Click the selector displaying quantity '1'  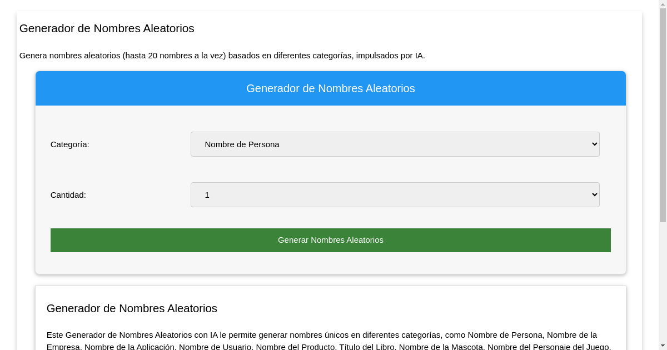click(x=395, y=194)
